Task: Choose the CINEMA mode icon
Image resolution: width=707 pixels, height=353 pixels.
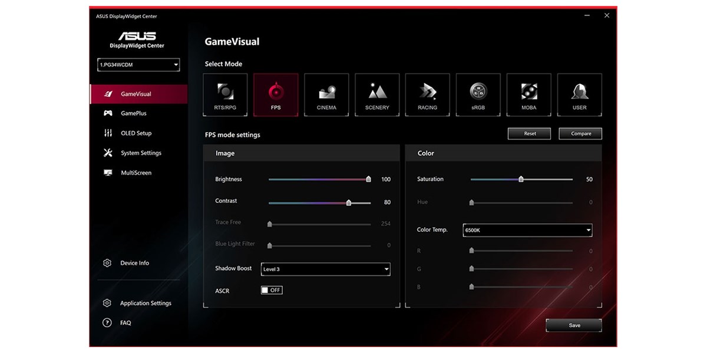Action: (x=326, y=95)
